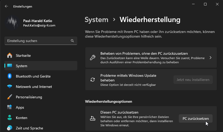Close the Einstellungen window
The height and width of the screenshot is (132, 223).
tap(217, 4)
